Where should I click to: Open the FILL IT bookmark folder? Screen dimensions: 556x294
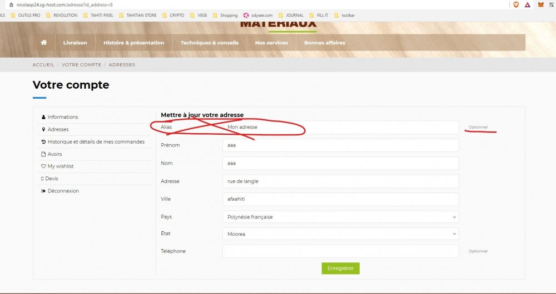point(319,15)
